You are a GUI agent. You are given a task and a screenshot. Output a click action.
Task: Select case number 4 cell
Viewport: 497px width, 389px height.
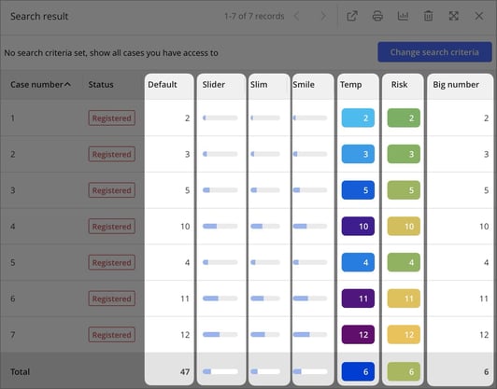pos(13,227)
